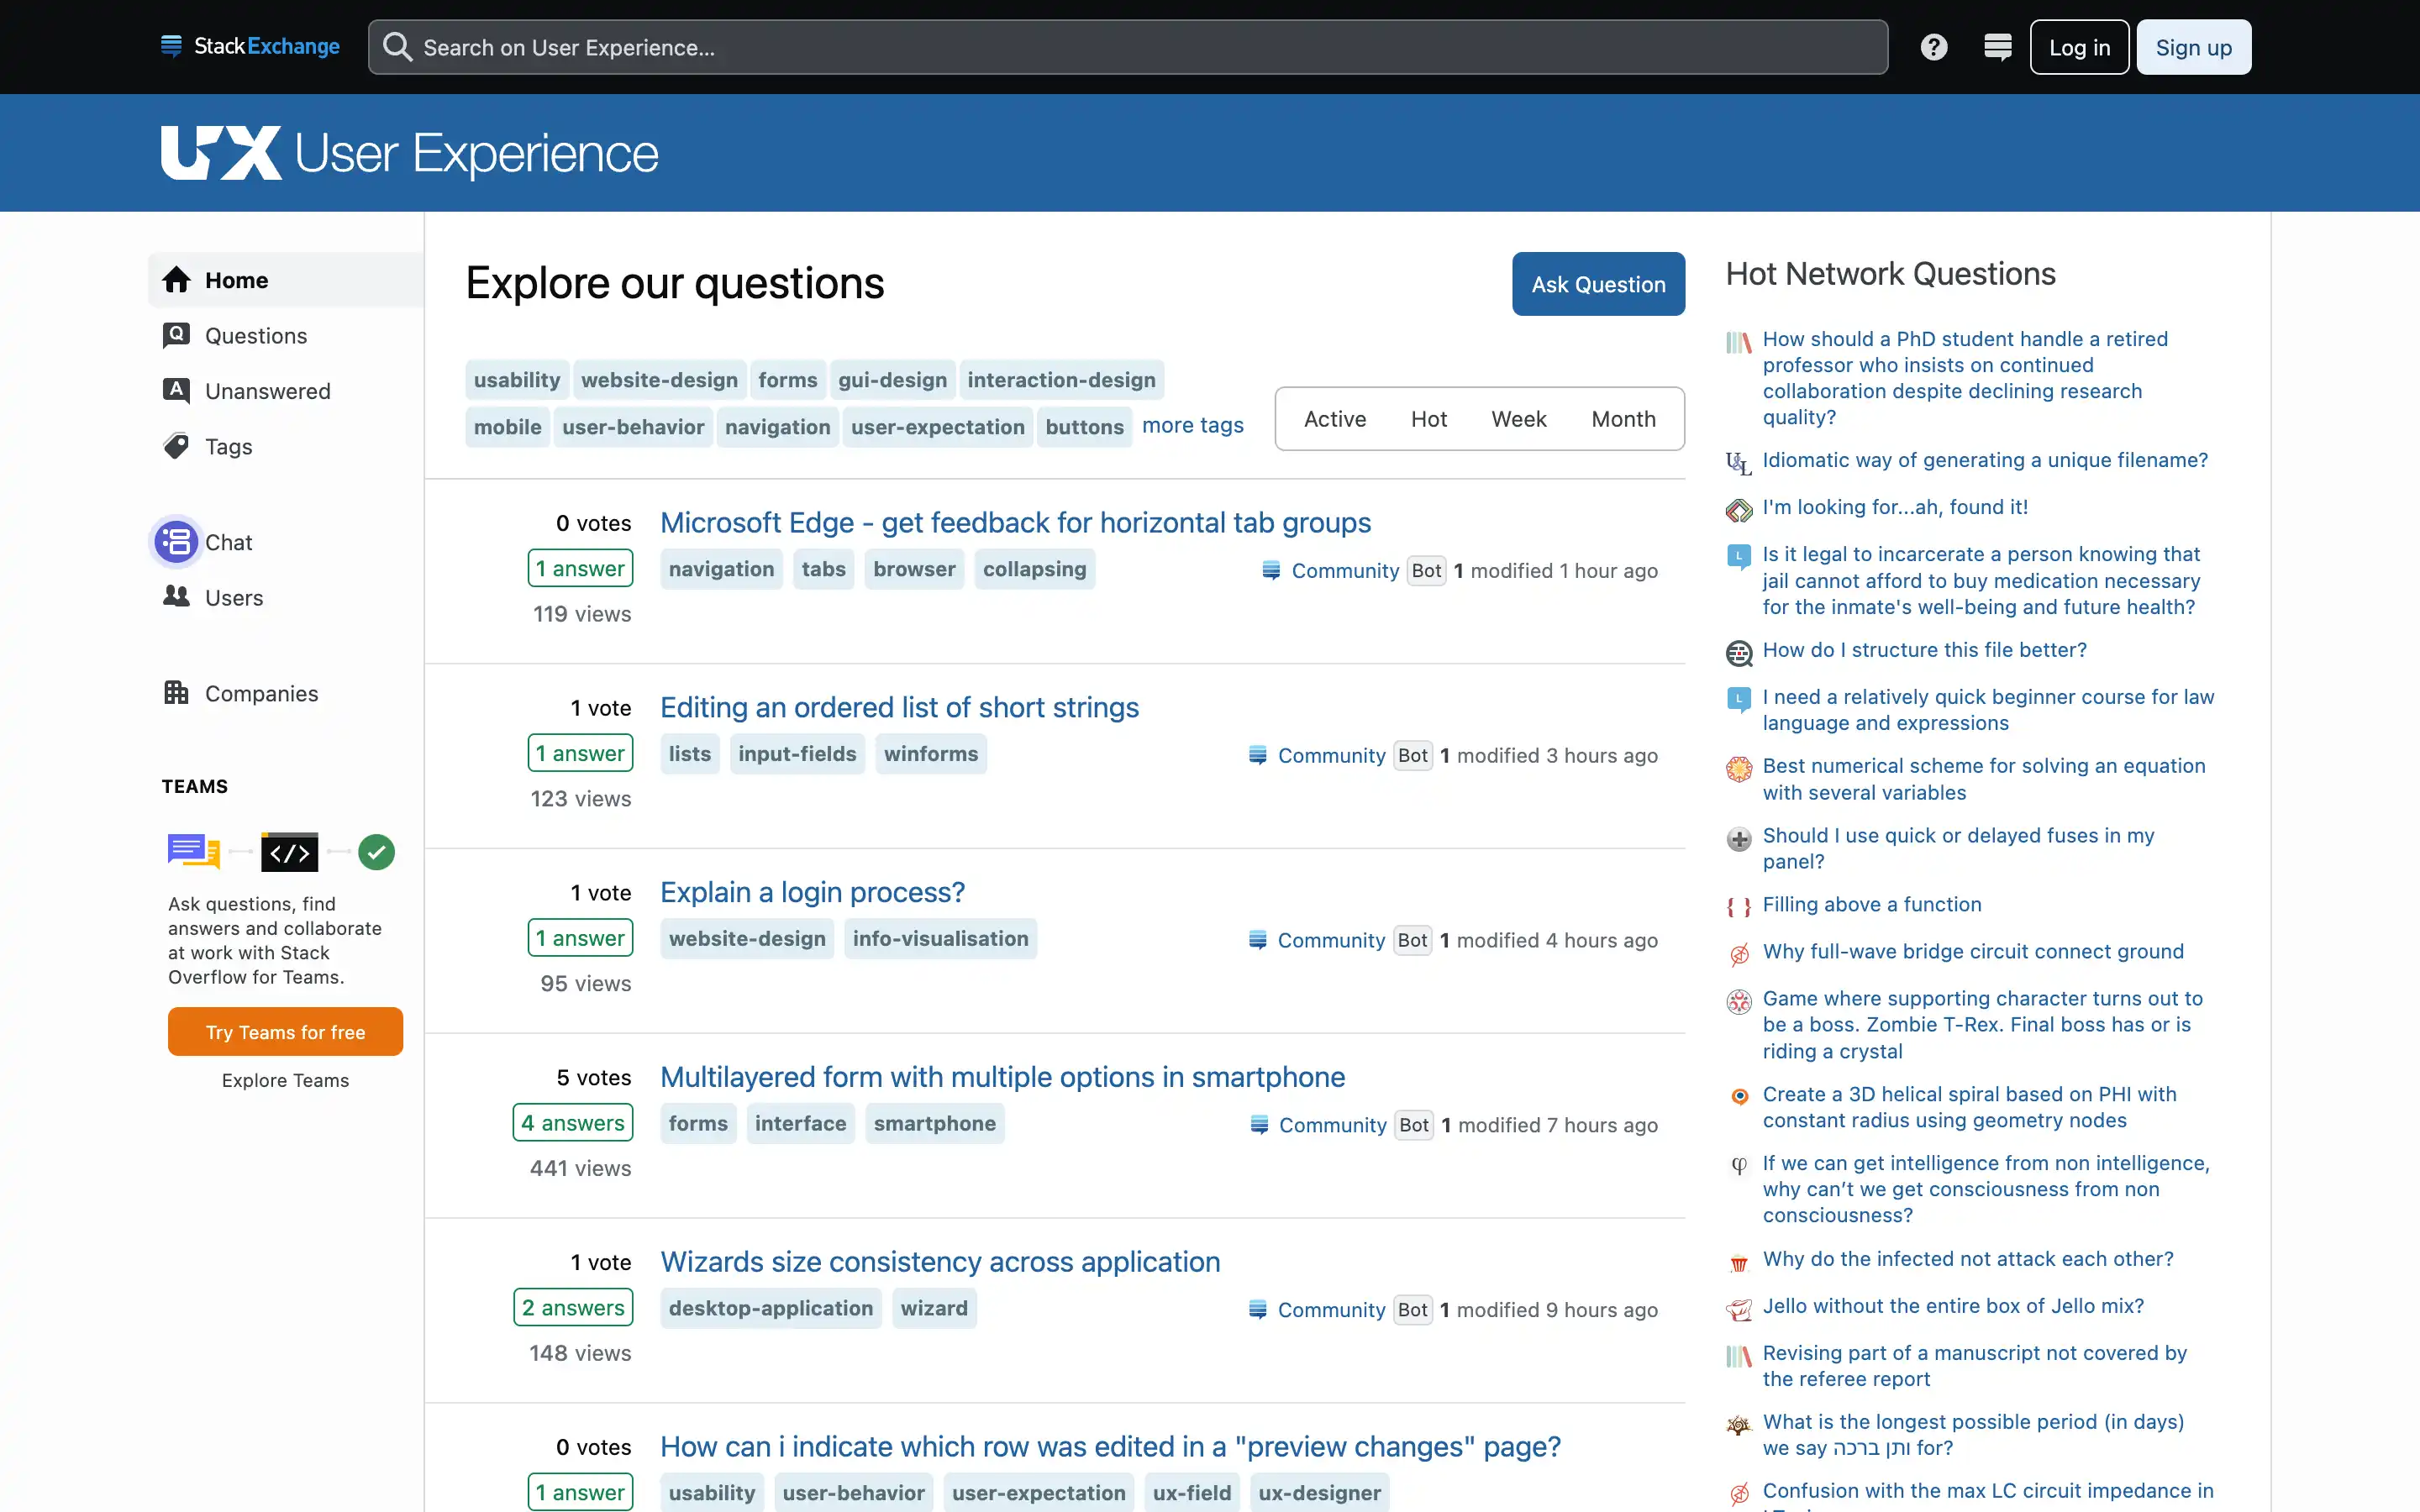
Task: Click the Companies building icon
Action: pos(177,693)
